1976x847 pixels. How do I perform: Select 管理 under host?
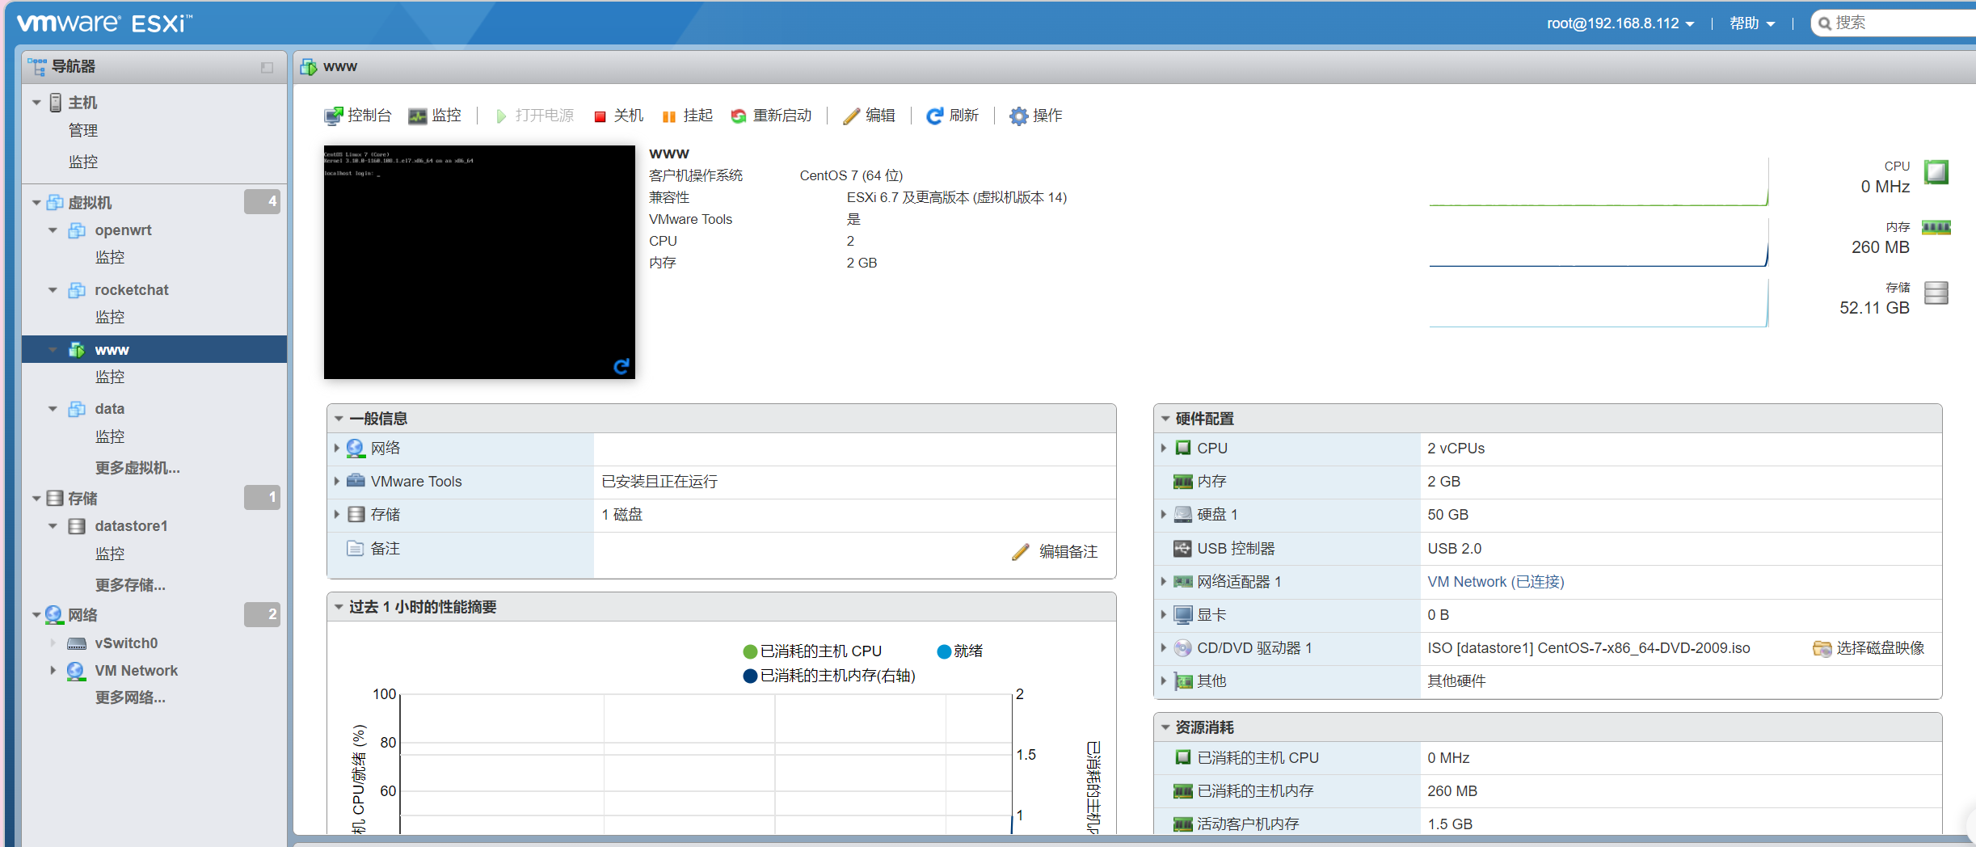tap(83, 131)
